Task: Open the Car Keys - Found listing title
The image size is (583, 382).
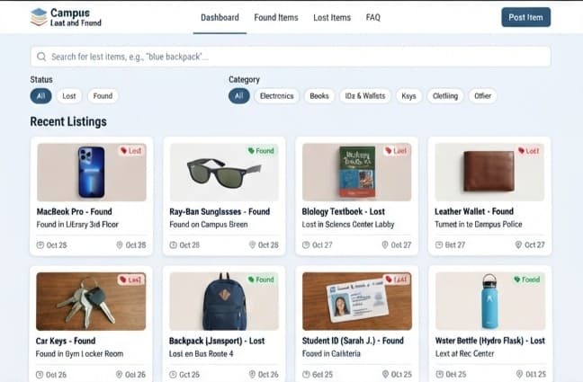Action: (x=66, y=341)
